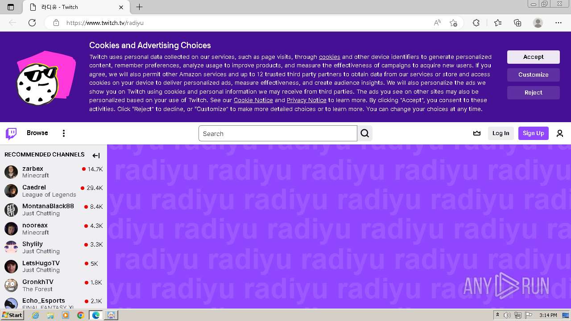Image resolution: width=571 pixels, height=321 pixels.
Task: Open Windows Media Player from taskbar
Action: click(66, 315)
